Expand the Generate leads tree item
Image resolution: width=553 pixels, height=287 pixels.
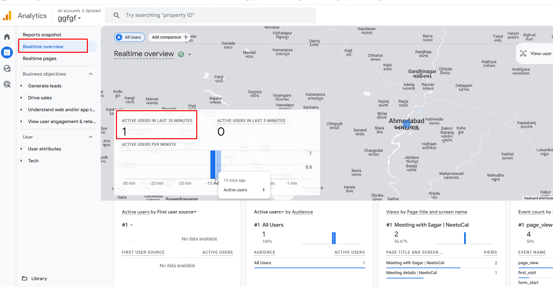tap(21, 86)
